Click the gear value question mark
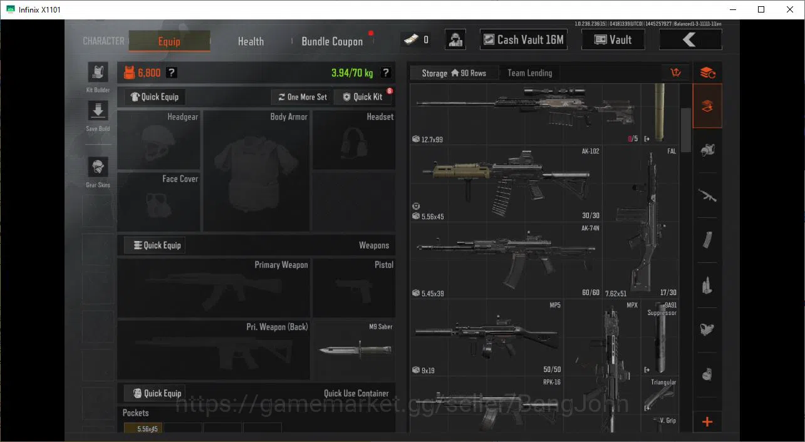 (x=171, y=73)
